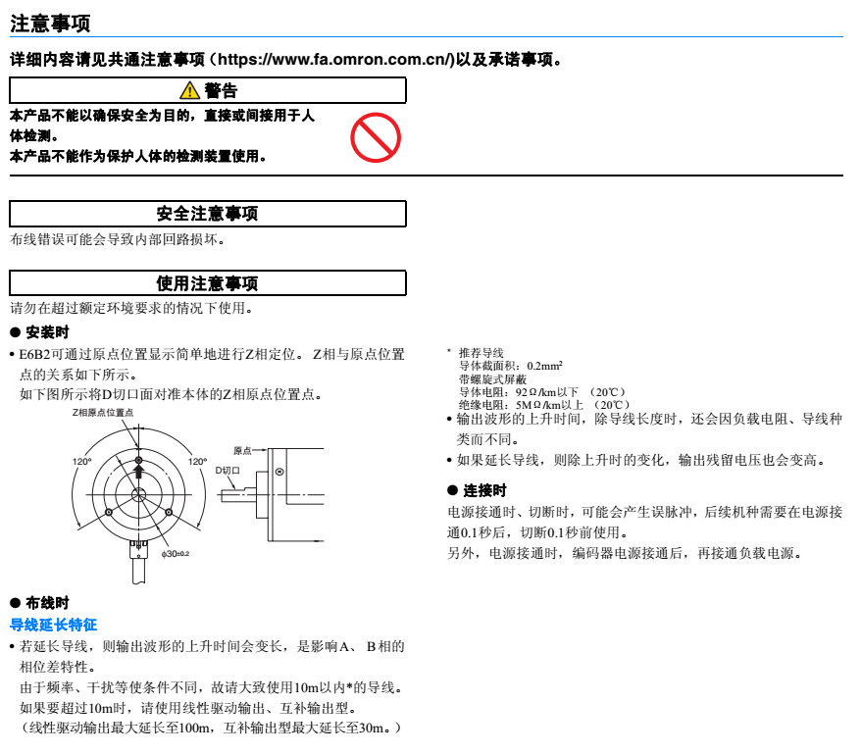Select the 安全注意事项 section header box
The width and height of the screenshot is (861, 754).
click(x=208, y=214)
